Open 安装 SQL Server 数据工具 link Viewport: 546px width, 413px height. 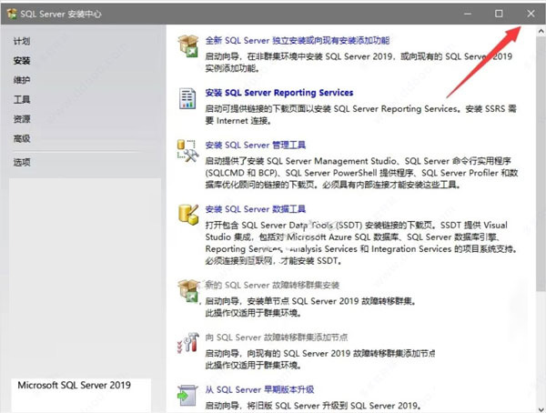255,209
